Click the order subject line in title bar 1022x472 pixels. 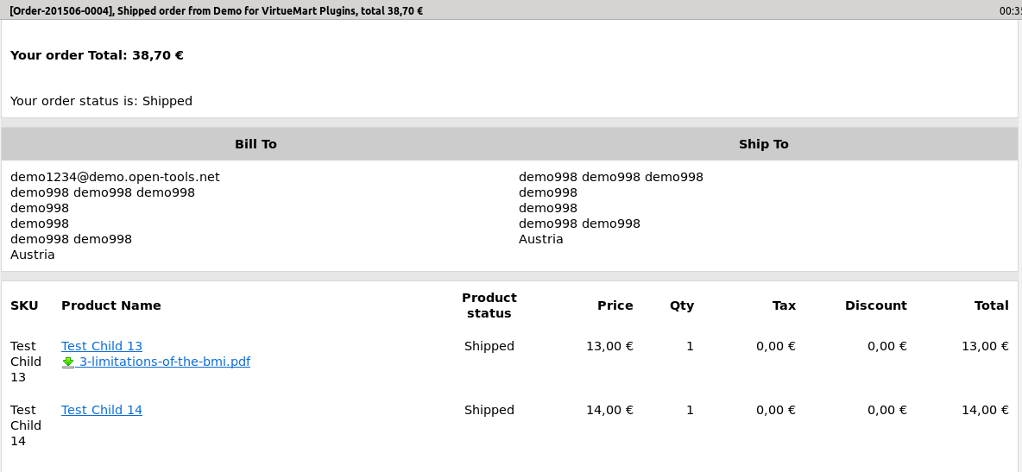216,11
